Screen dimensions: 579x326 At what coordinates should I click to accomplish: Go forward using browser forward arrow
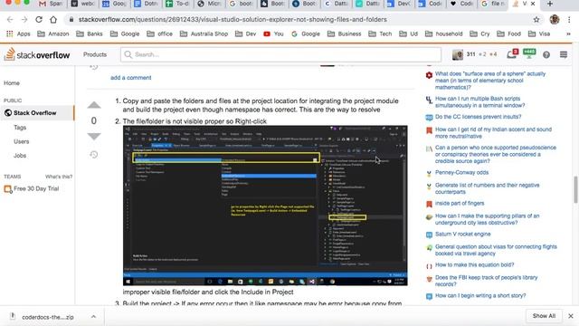(24, 20)
